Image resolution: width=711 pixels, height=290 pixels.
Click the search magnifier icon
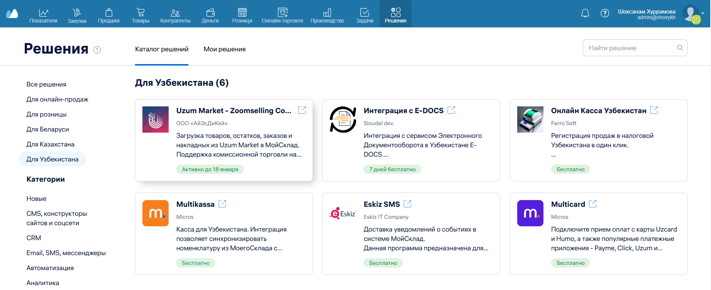click(680, 48)
